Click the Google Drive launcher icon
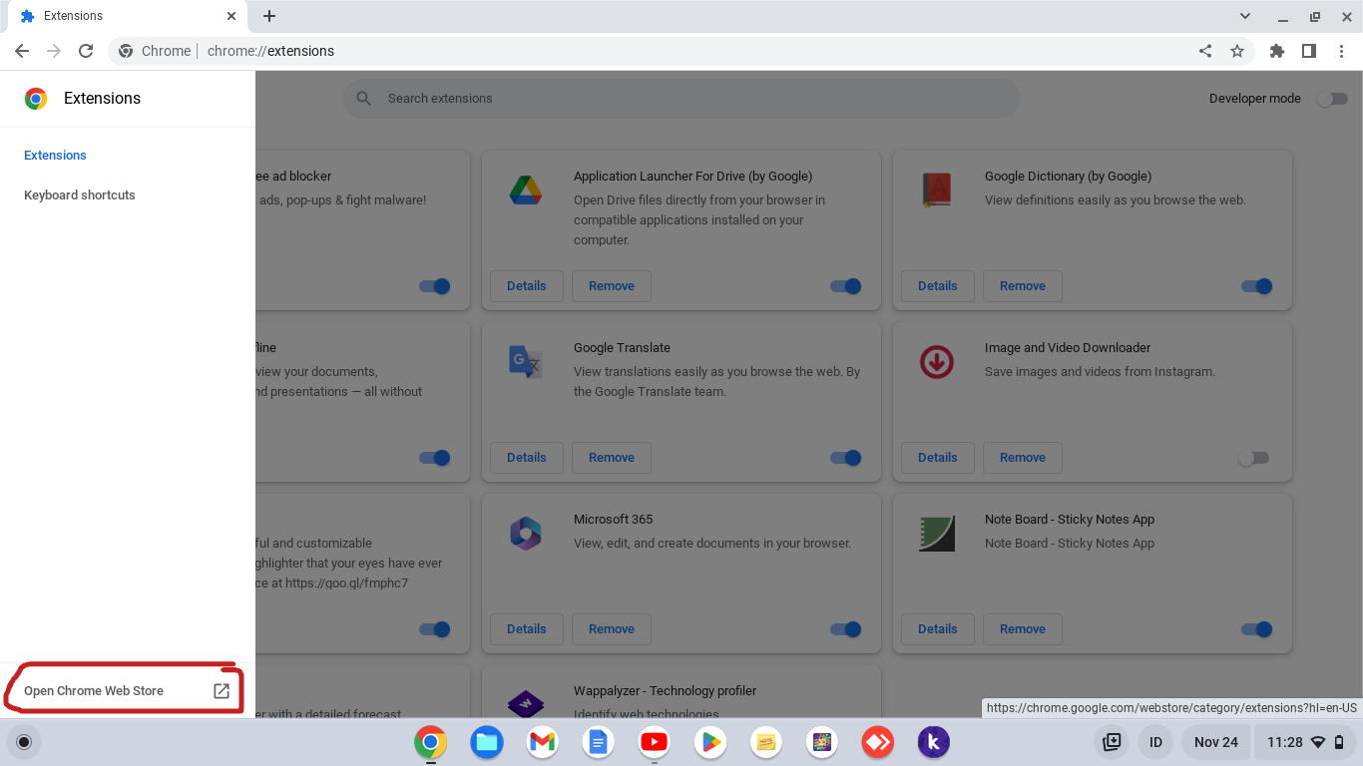Image resolution: width=1363 pixels, height=766 pixels. pos(526,191)
